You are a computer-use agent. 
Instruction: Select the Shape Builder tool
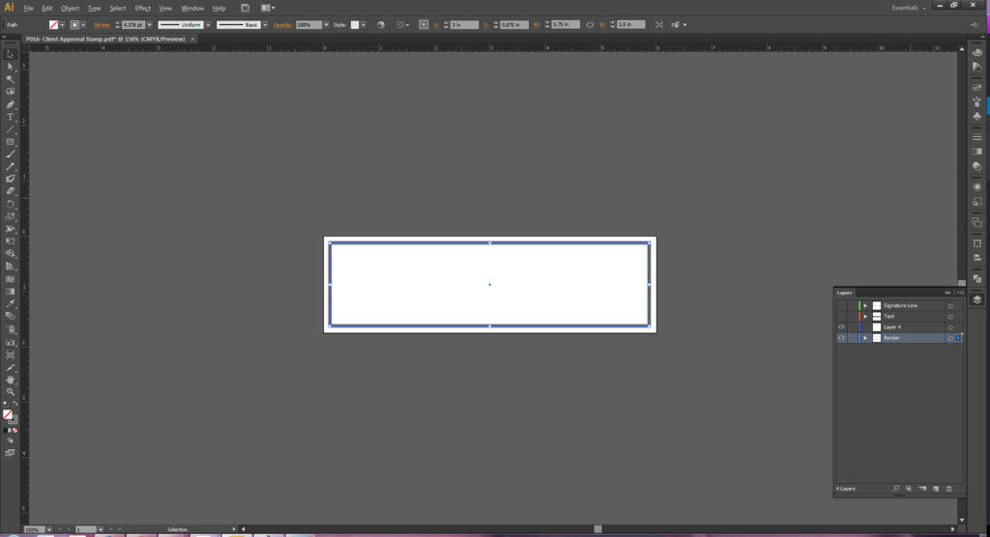(10, 254)
